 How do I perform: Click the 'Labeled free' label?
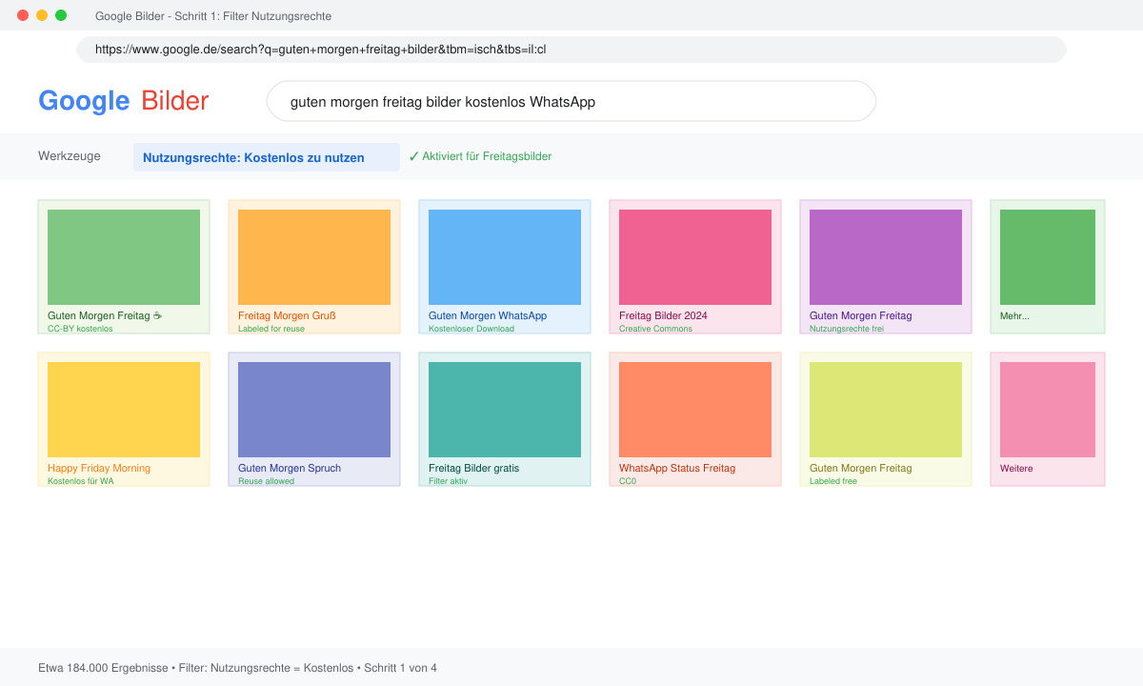(833, 481)
